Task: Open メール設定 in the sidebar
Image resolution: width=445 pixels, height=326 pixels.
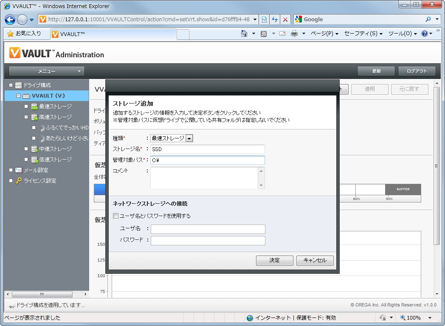Action: pyautogui.click(x=36, y=170)
